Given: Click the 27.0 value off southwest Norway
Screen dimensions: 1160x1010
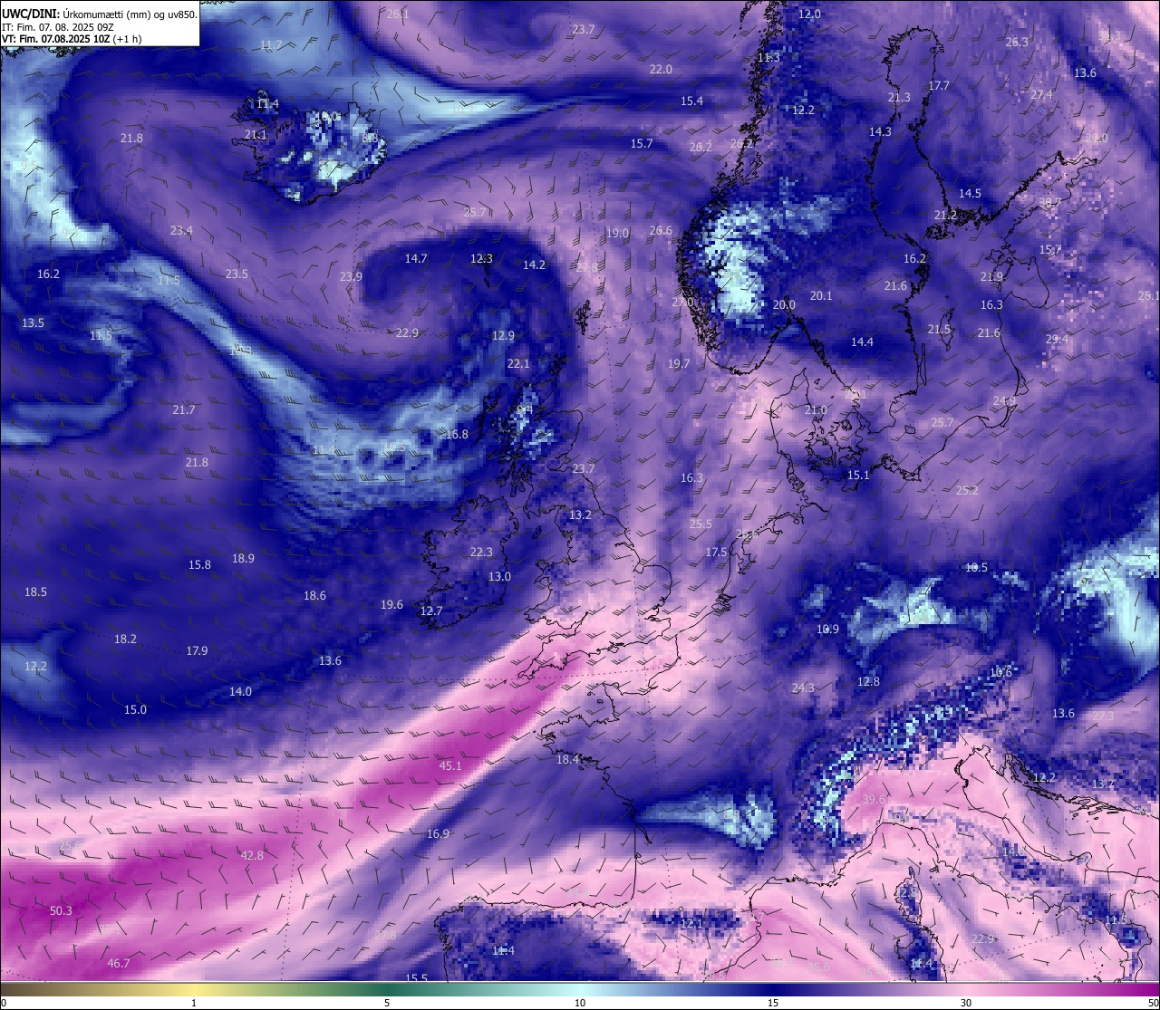Looking at the screenshot, I should click(x=681, y=302).
